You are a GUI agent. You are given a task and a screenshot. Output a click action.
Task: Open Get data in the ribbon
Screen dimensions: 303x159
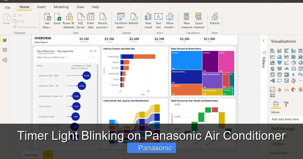[x=47, y=21]
